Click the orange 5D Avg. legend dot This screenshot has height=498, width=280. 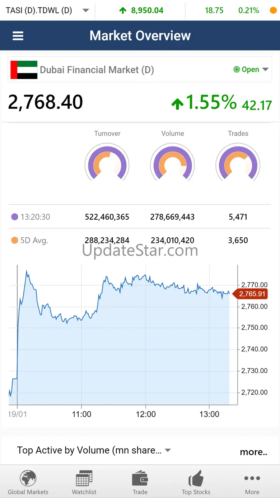point(15,241)
